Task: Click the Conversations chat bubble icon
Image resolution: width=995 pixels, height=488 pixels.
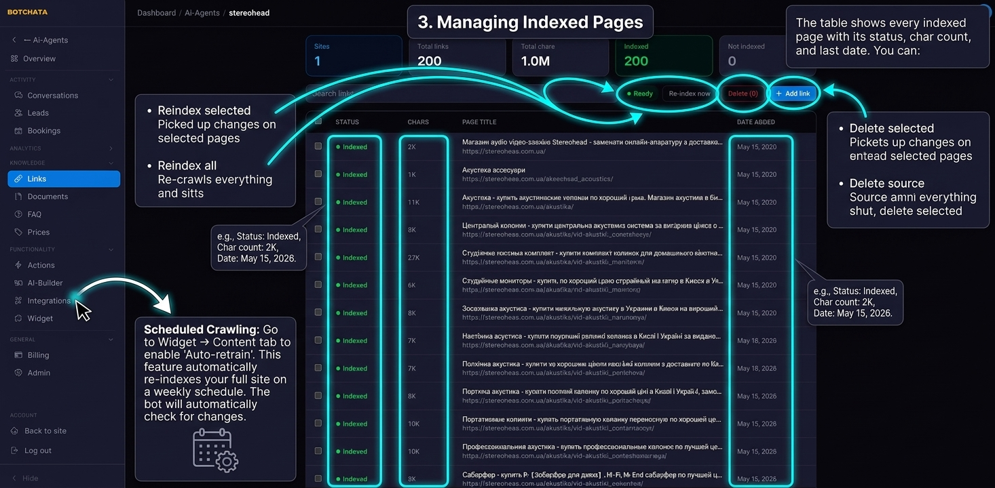Action: 19,96
